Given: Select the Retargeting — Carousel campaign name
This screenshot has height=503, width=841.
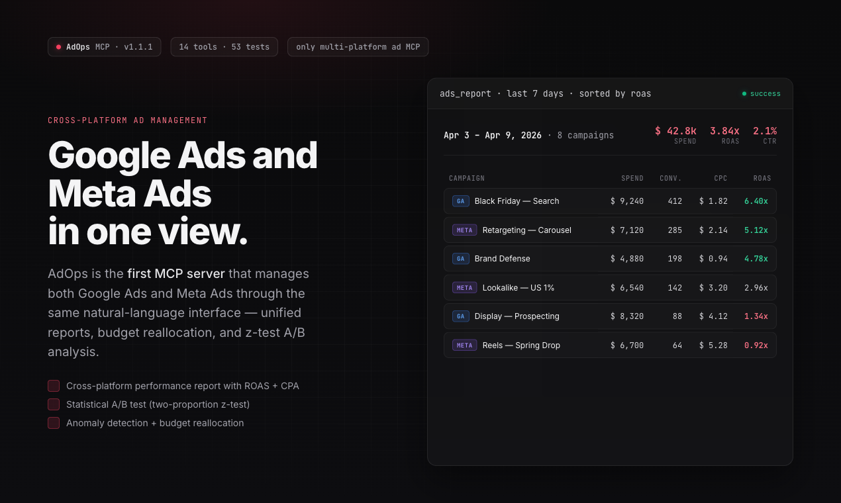Looking at the screenshot, I should tap(526, 230).
